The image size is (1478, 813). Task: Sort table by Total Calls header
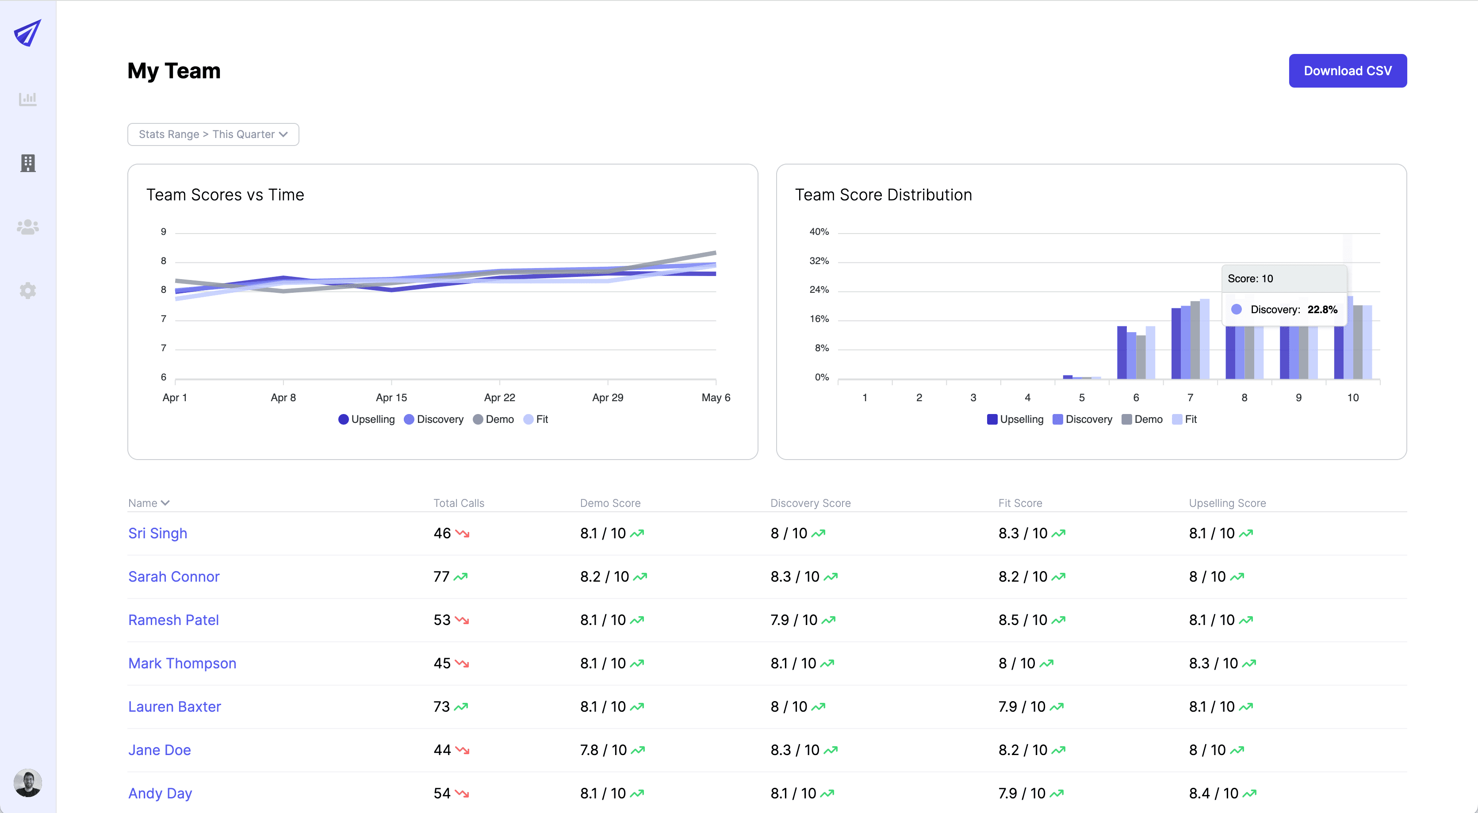click(x=459, y=503)
